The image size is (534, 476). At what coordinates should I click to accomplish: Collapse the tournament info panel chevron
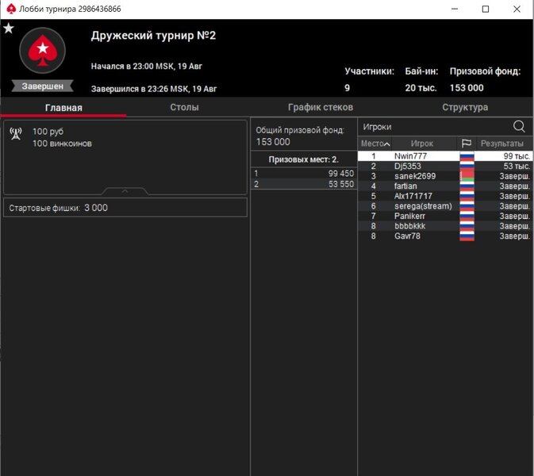click(x=125, y=191)
